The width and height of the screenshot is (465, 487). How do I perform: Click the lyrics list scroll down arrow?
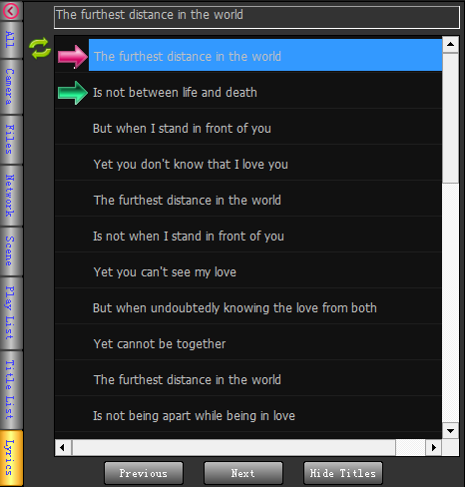tap(450, 431)
